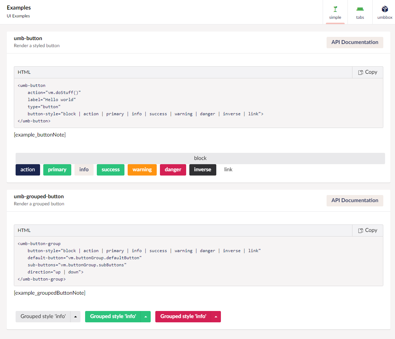
Task: Open the umbbox tab with the box icon
Action: click(x=384, y=12)
